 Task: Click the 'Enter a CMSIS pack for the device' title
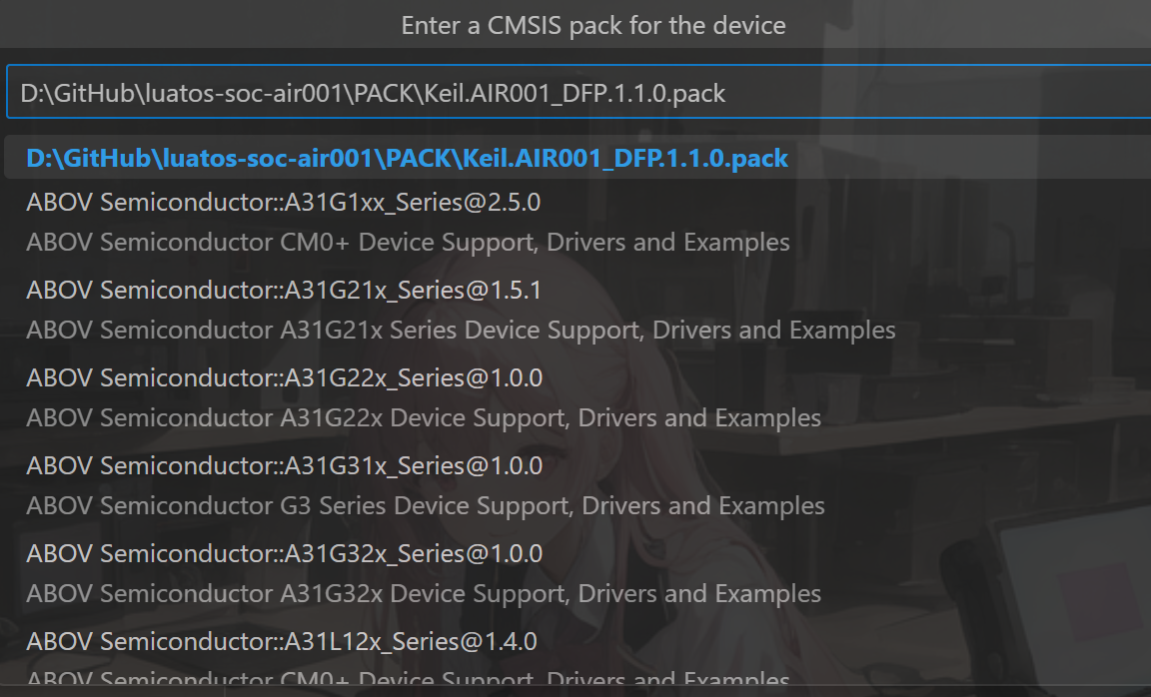(593, 25)
